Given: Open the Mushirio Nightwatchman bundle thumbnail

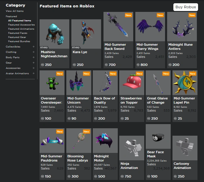Looking at the screenshot, I should click(54, 34).
